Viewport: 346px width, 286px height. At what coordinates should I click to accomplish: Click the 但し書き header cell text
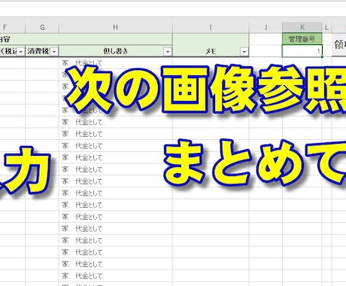pos(116,51)
